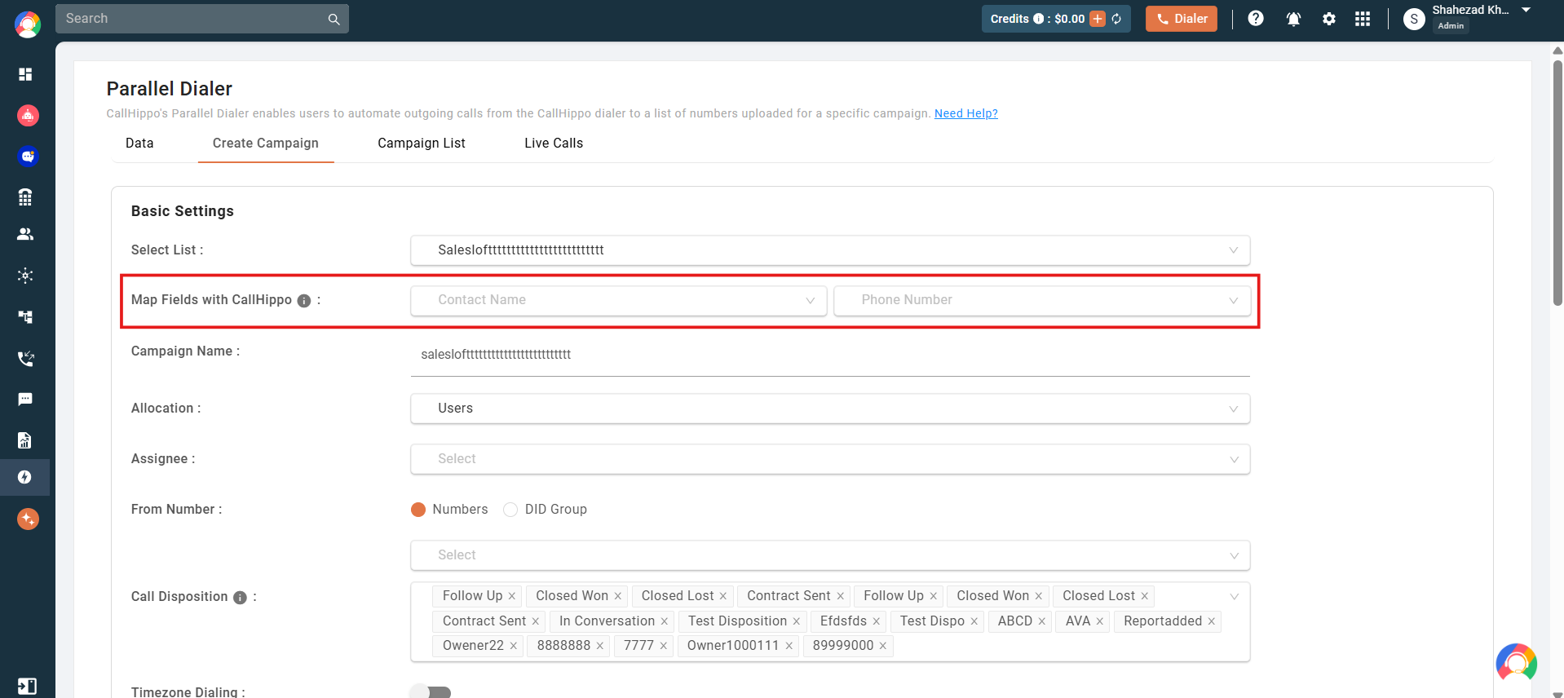Image resolution: width=1564 pixels, height=698 pixels.
Task: Remove the Owener22 disposition tag
Action: click(513, 647)
